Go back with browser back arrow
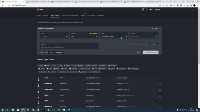The width and height of the screenshot is (200, 112). [x=2, y=6]
